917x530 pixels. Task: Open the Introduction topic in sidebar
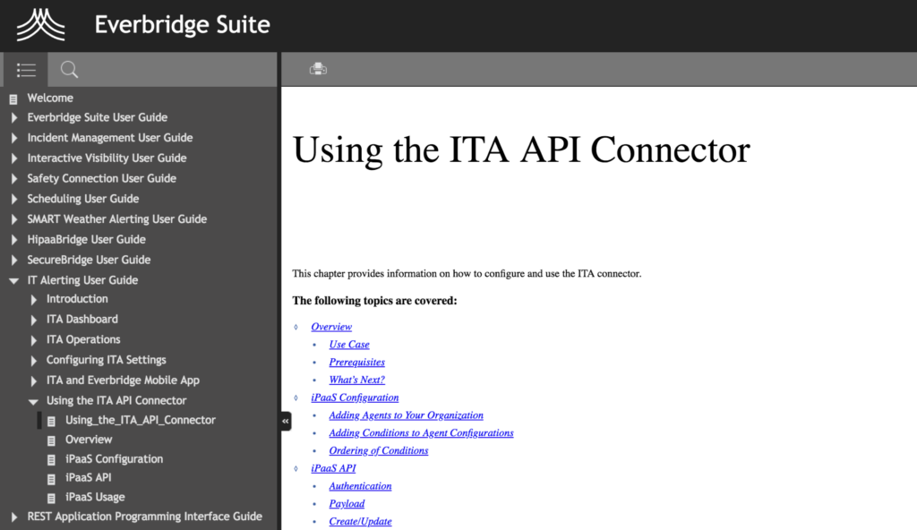pos(77,298)
